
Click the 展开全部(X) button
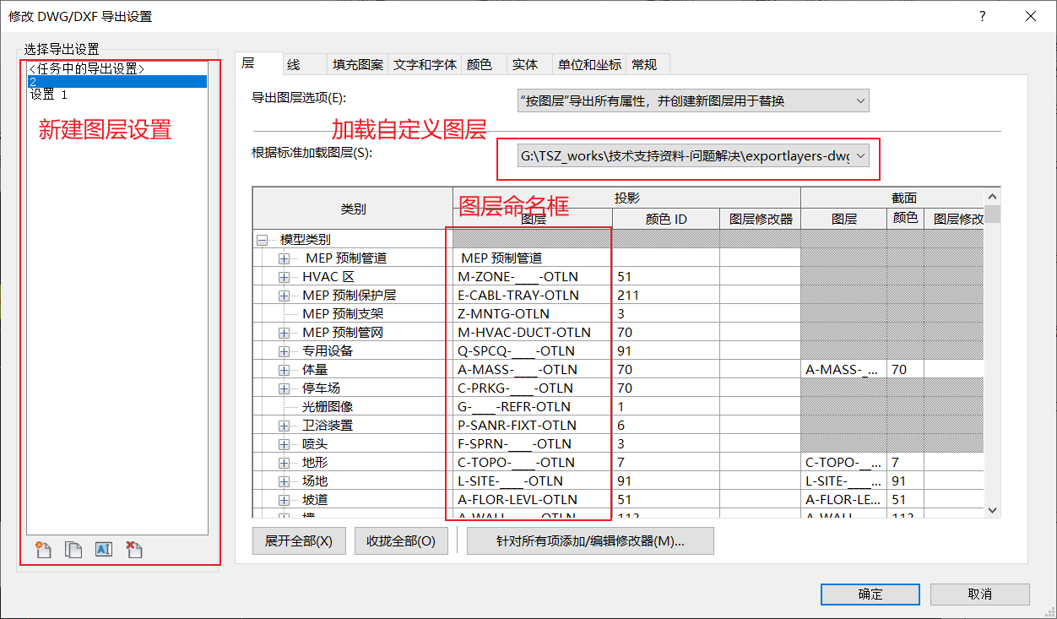tap(299, 541)
